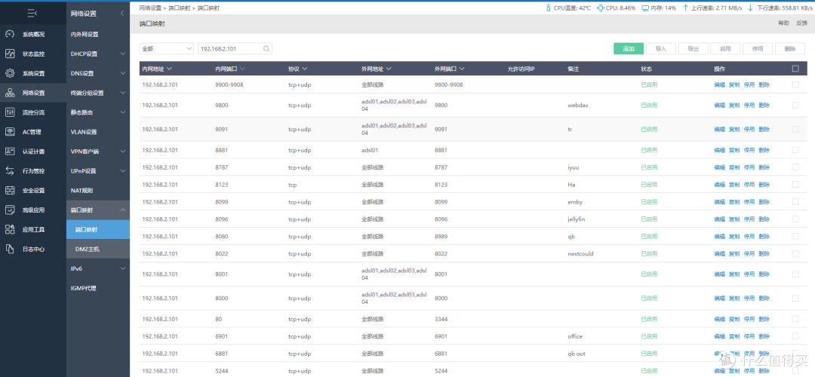Copy the qb mapping row
Viewport: 815px width, 377px height.
[x=734, y=236]
